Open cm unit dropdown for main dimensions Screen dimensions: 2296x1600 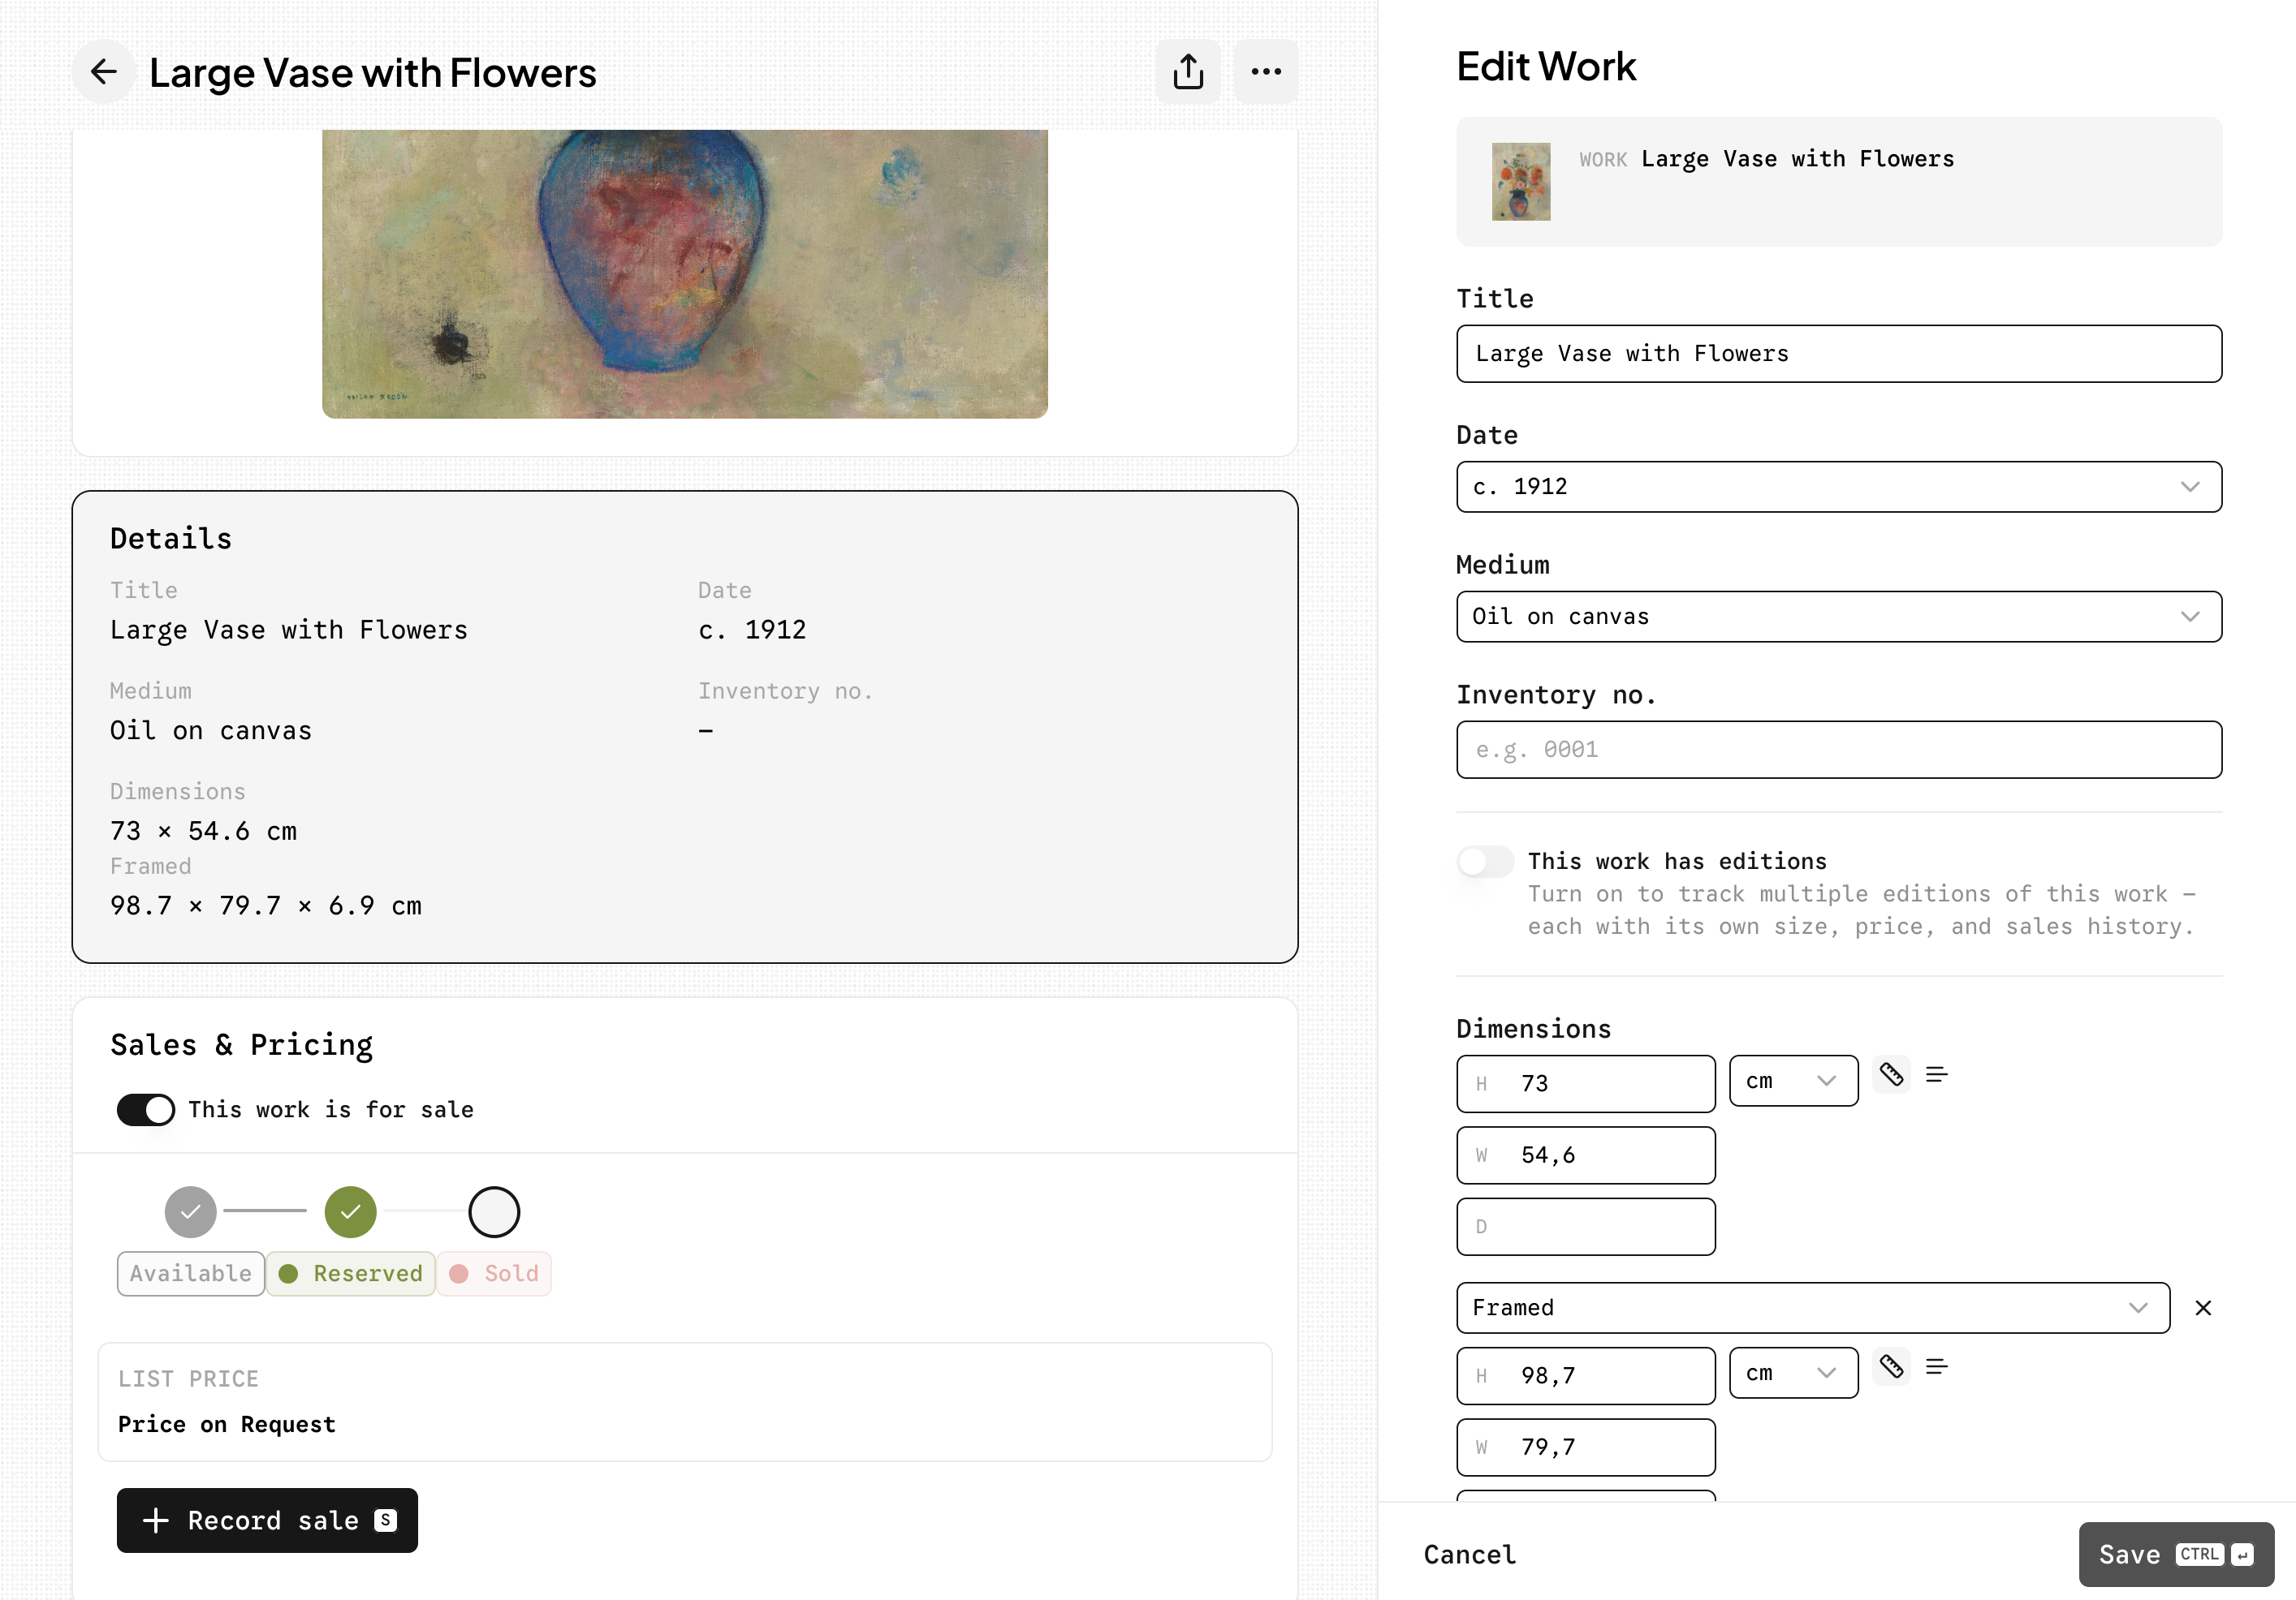(1793, 1081)
